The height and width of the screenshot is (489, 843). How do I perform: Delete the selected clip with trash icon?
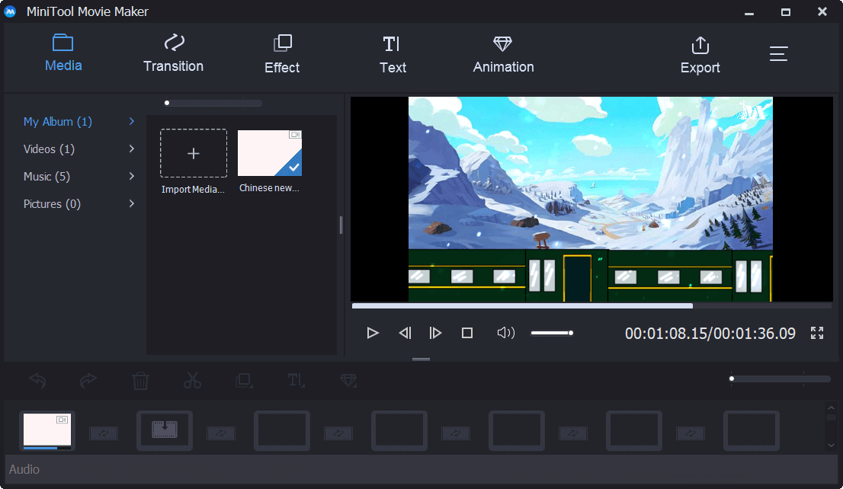(140, 380)
